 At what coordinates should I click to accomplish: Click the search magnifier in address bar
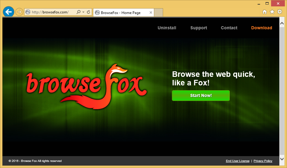tap(79, 12)
